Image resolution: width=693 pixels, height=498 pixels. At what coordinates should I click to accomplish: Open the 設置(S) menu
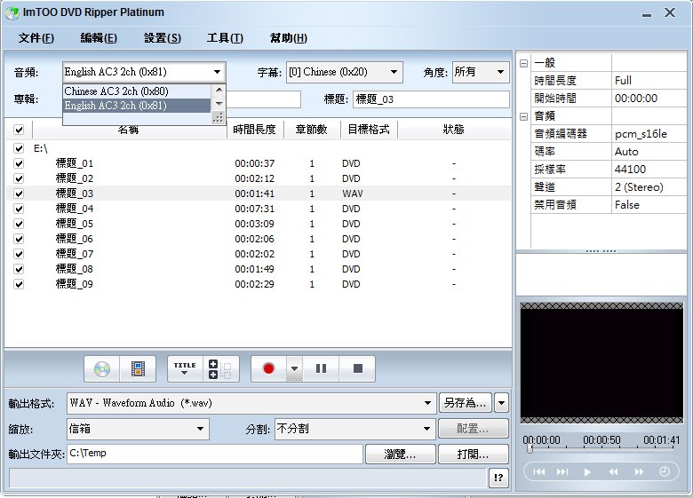[163, 38]
